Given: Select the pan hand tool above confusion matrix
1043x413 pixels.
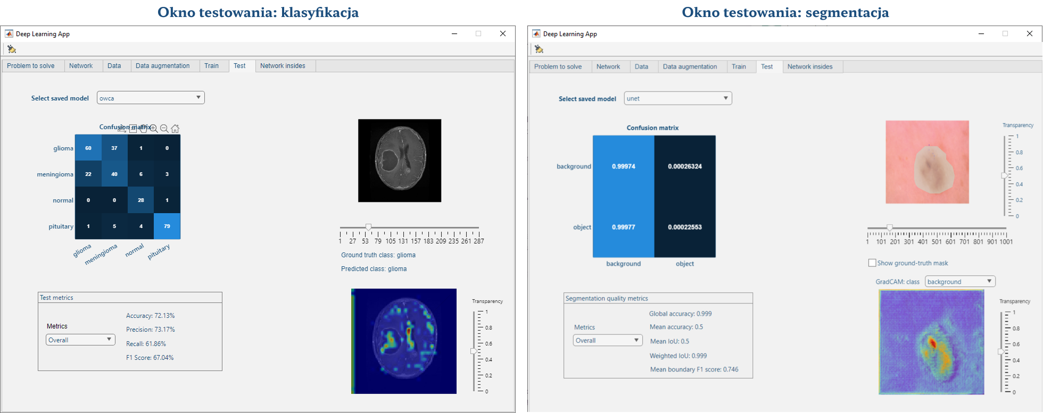Looking at the screenshot, I should [x=143, y=128].
